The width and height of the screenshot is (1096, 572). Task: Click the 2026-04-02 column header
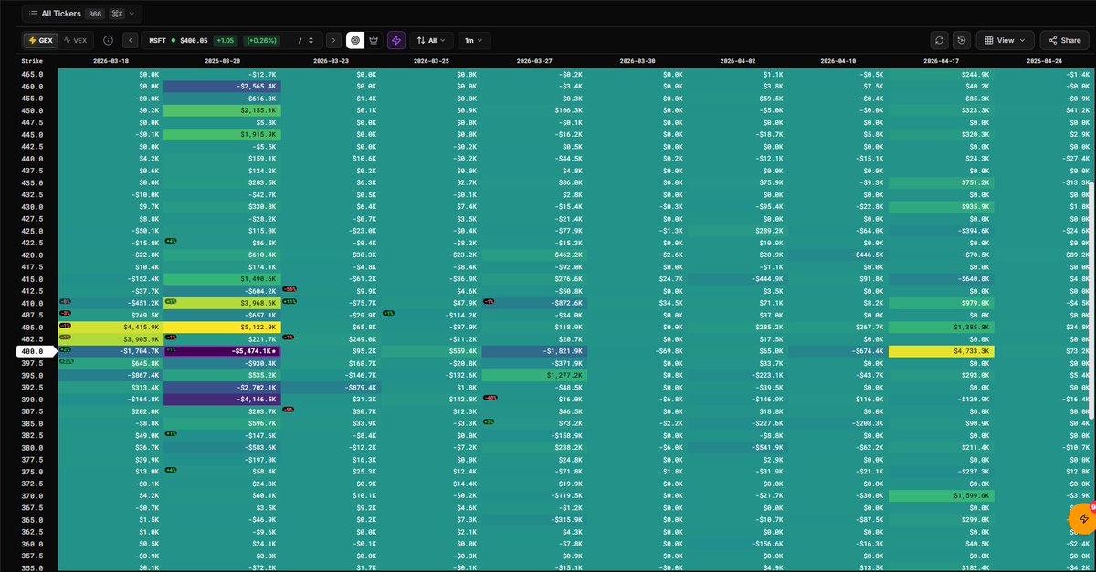pyautogui.click(x=738, y=61)
